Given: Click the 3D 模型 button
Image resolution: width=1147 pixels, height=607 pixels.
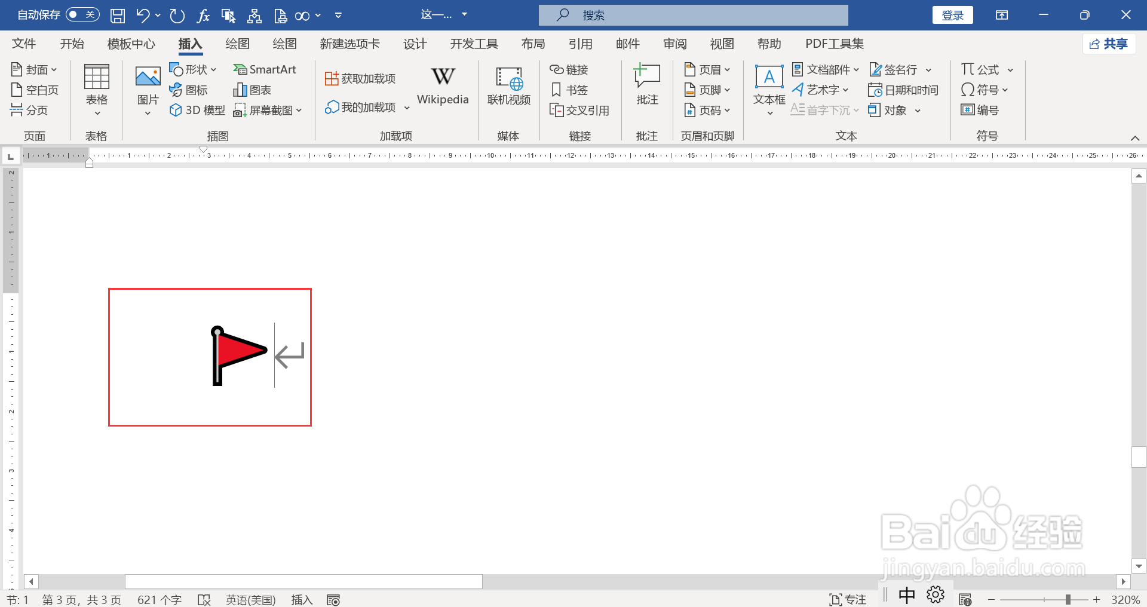Looking at the screenshot, I should point(197,111).
